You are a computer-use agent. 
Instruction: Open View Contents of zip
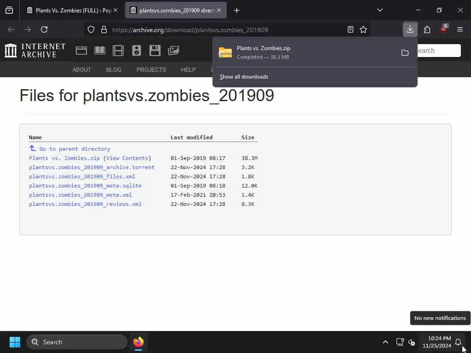(x=127, y=158)
